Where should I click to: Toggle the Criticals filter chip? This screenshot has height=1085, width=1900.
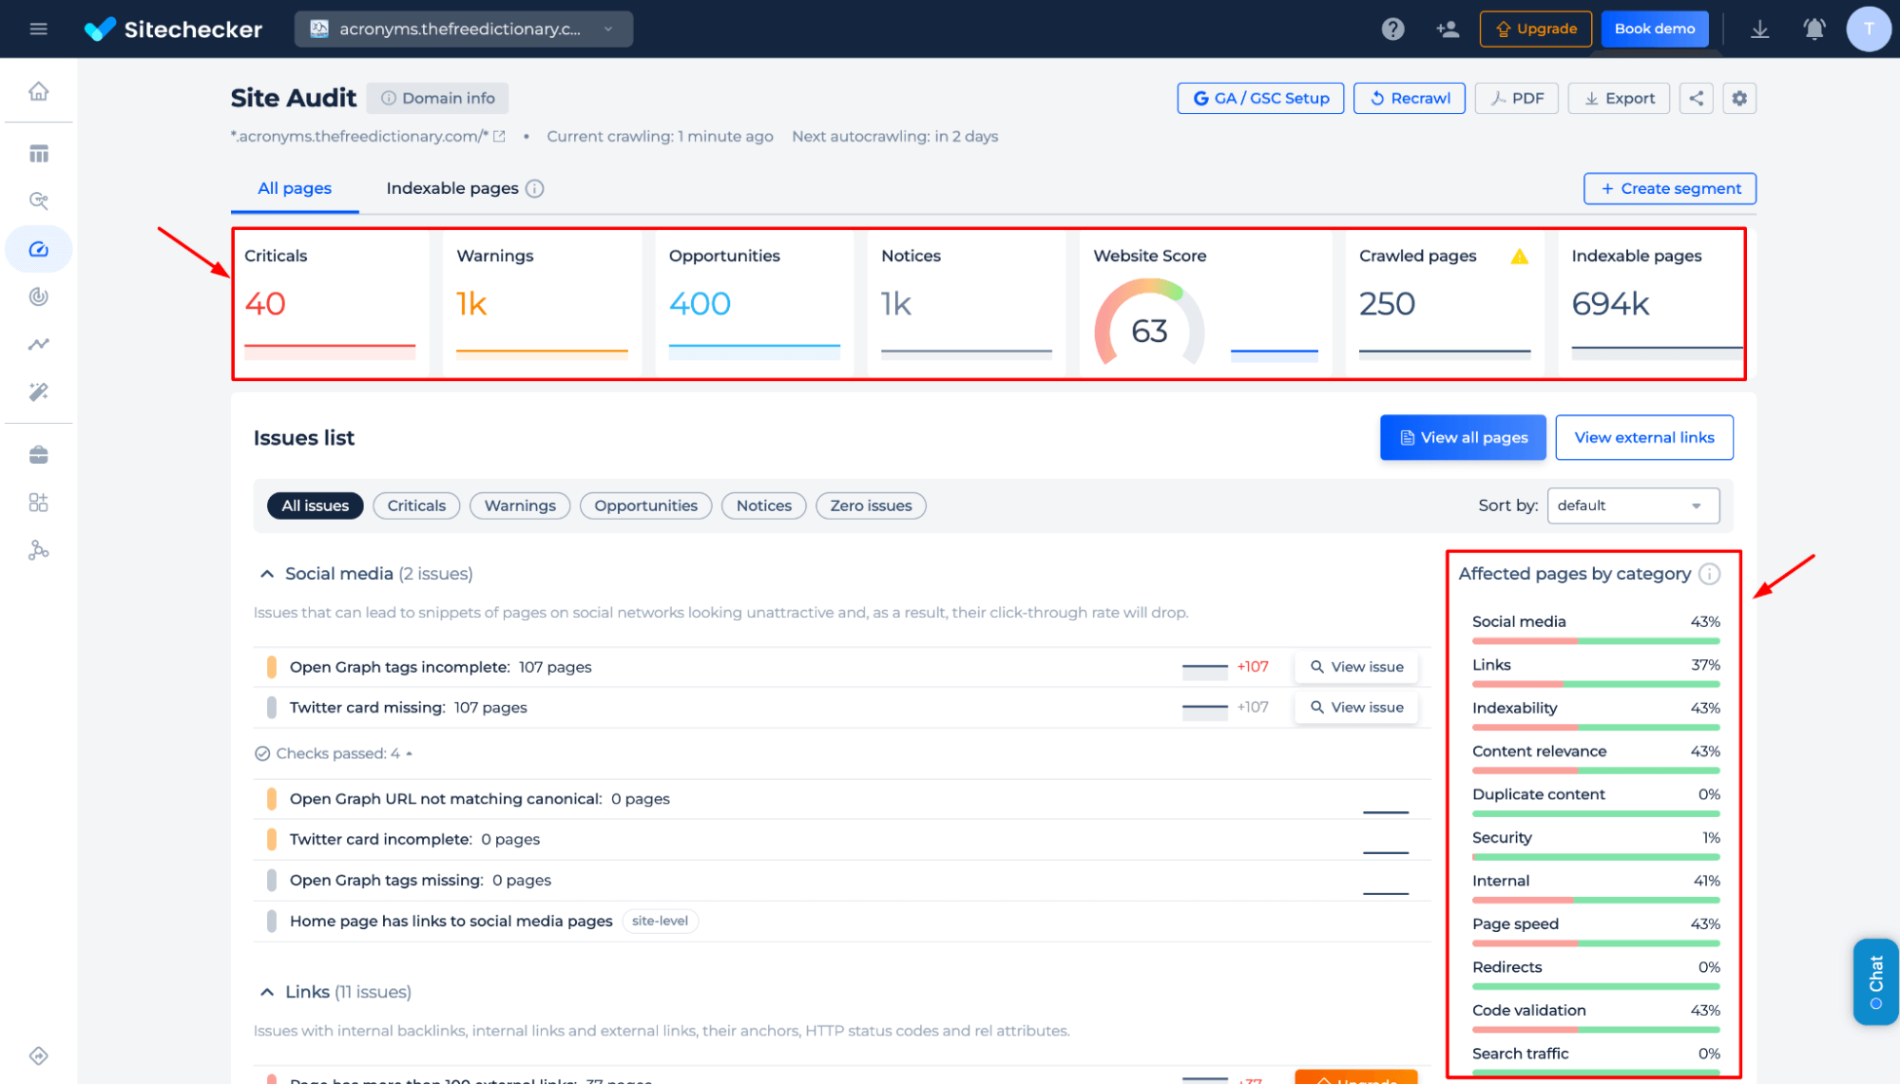coord(416,504)
